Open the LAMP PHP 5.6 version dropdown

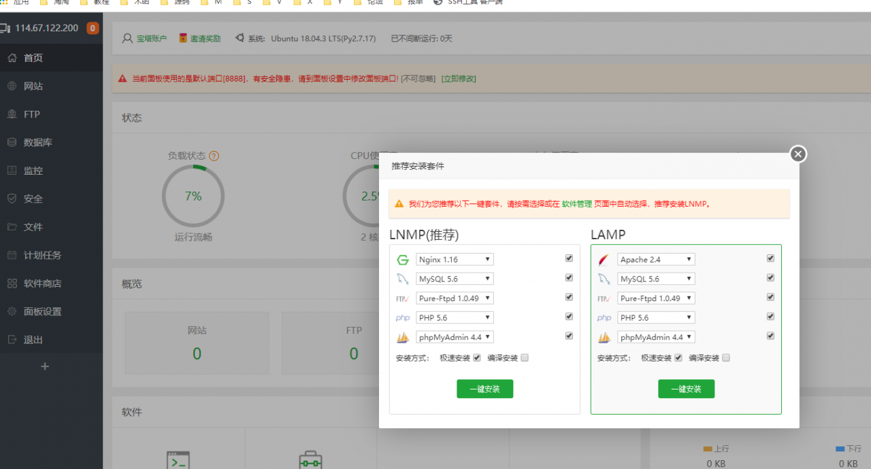pyautogui.click(x=657, y=317)
